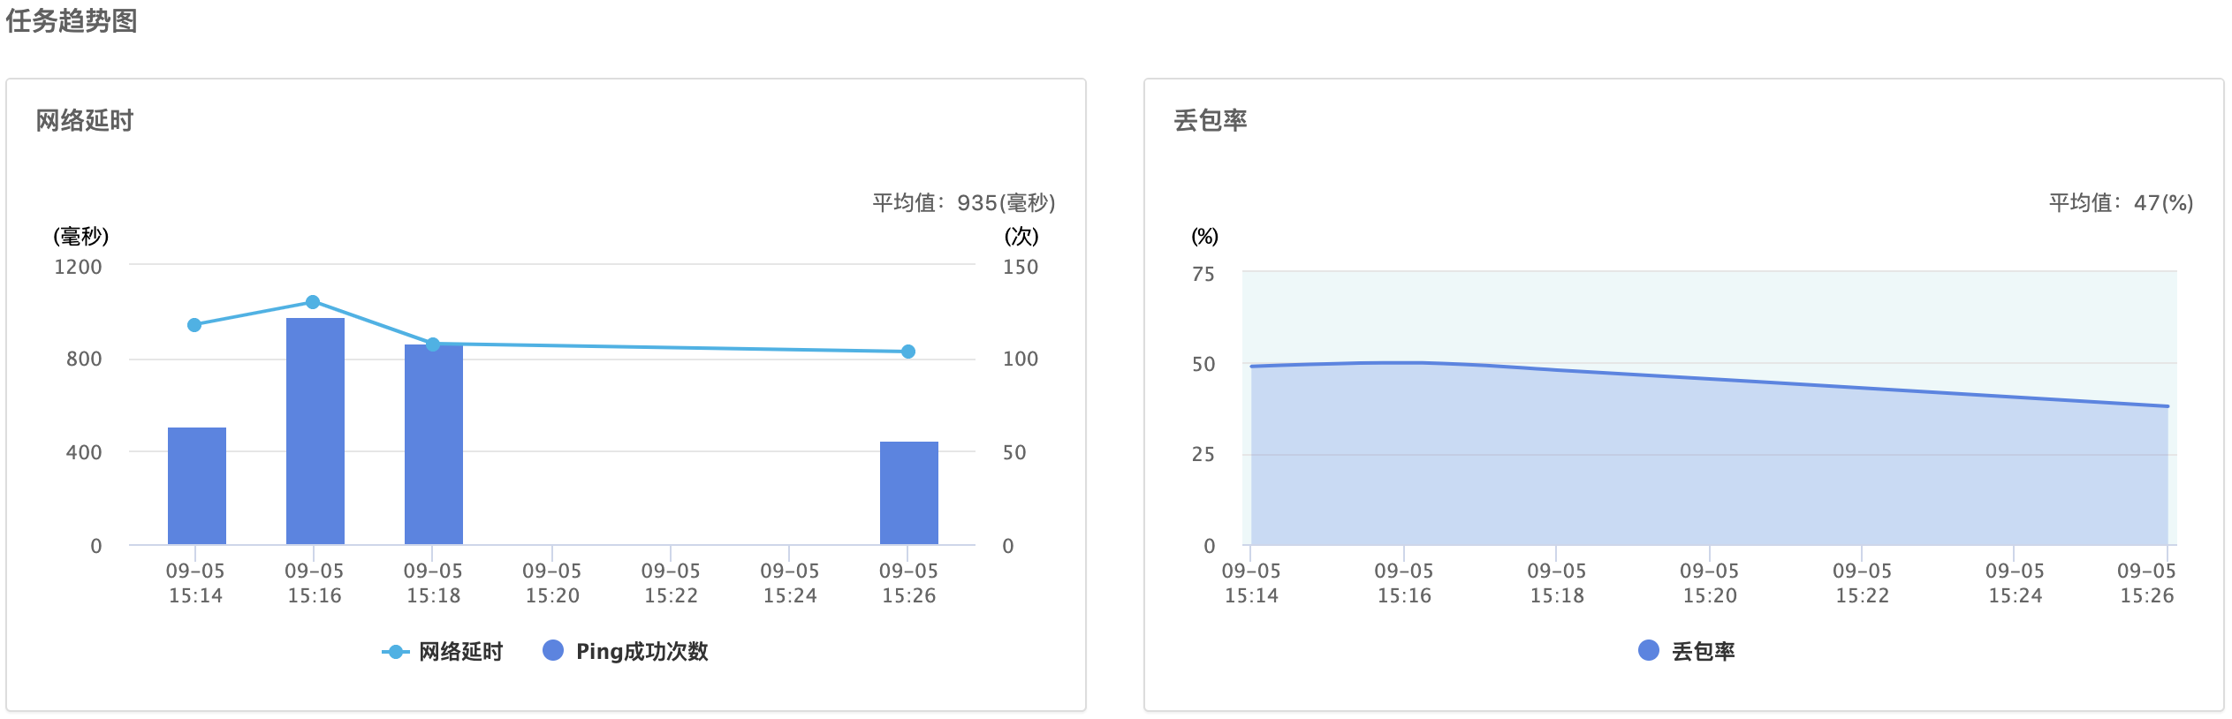The width and height of the screenshot is (2232, 719).
Task: Click the 800 value on latency axis
Action: coord(84,359)
